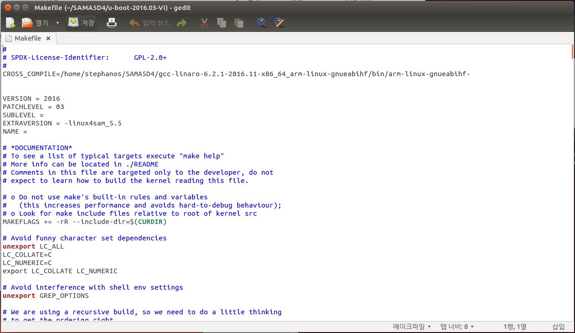Click the vertical scrollbar on the right
Viewport: 575px width, 333px height.
tap(572, 182)
